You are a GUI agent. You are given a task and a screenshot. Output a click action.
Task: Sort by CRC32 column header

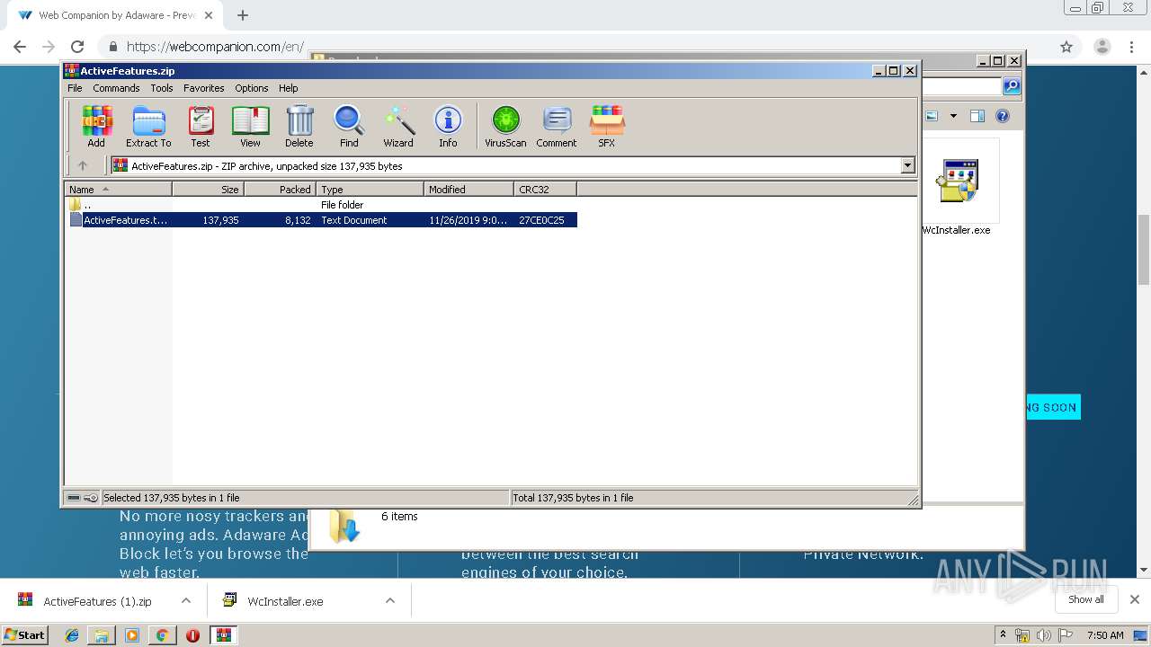[x=545, y=190]
